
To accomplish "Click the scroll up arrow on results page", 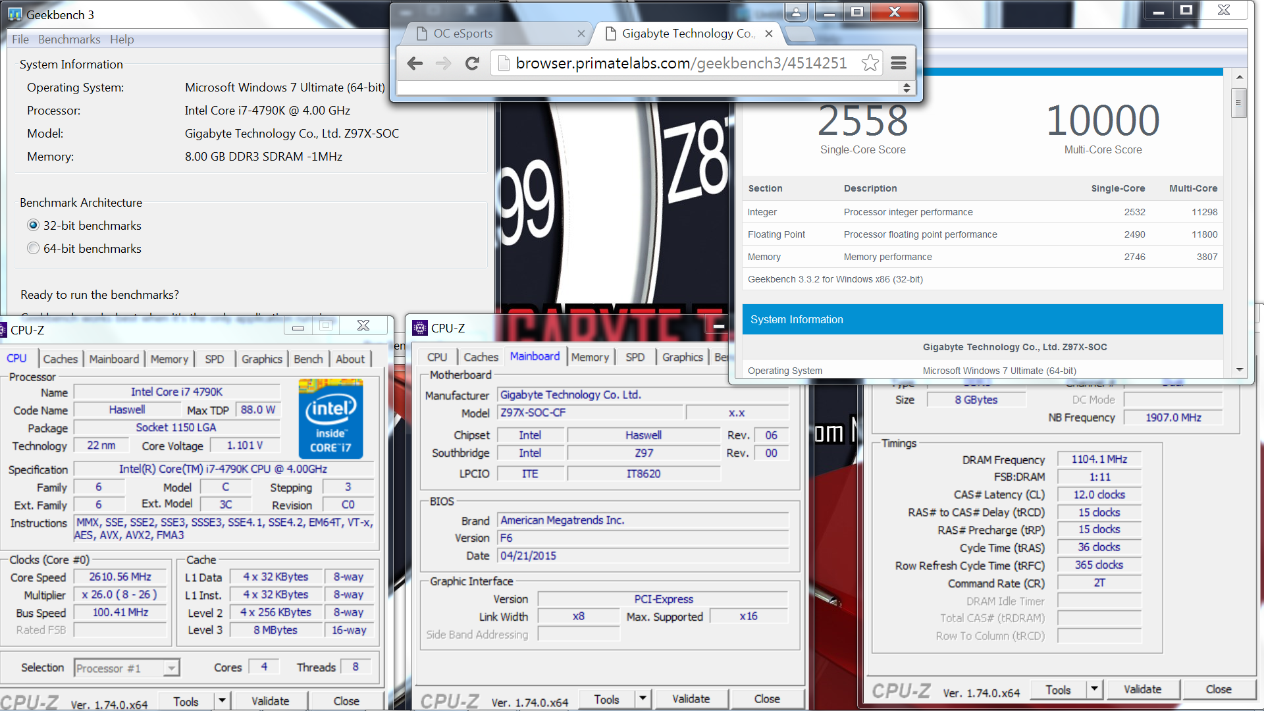I will click(1239, 77).
